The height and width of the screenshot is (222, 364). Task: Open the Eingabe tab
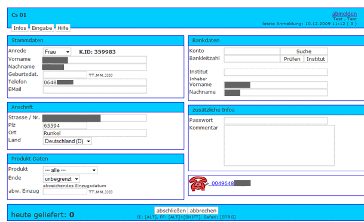pos(42,28)
